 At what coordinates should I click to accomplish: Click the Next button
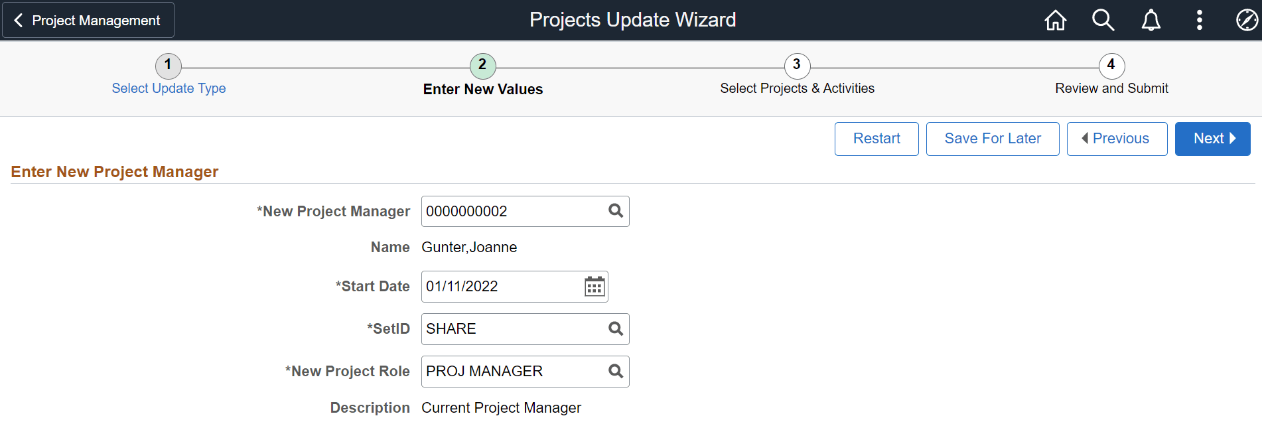pyautogui.click(x=1212, y=139)
